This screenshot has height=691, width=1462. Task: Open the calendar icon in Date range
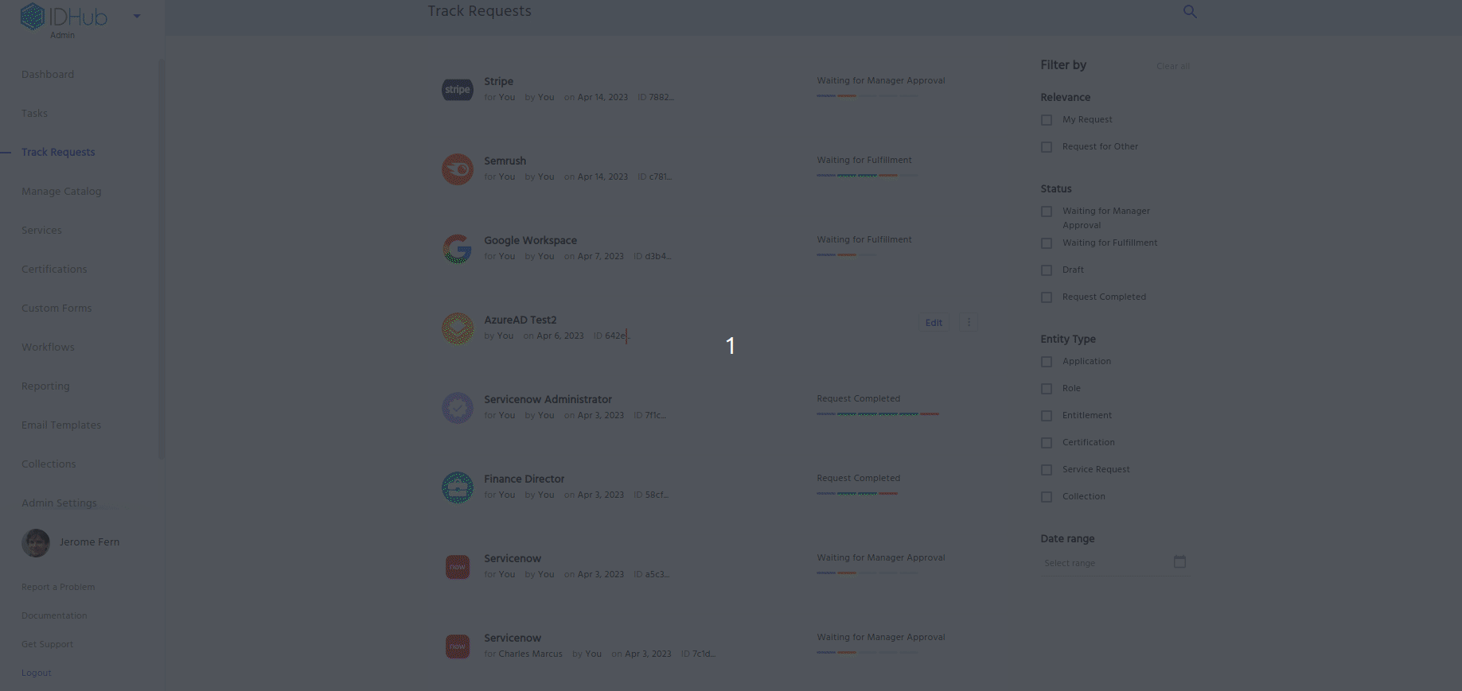[1179, 562]
